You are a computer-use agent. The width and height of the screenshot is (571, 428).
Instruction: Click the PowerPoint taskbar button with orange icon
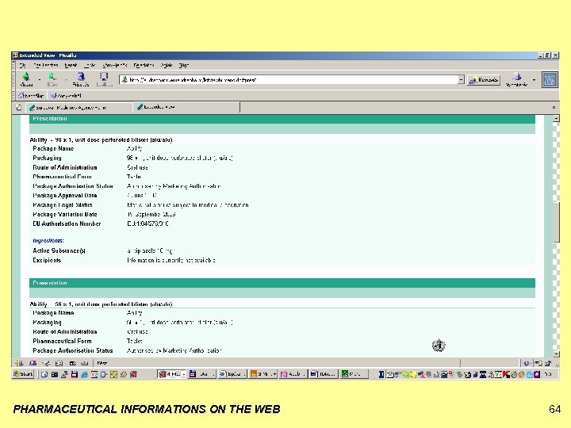(x=263, y=374)
